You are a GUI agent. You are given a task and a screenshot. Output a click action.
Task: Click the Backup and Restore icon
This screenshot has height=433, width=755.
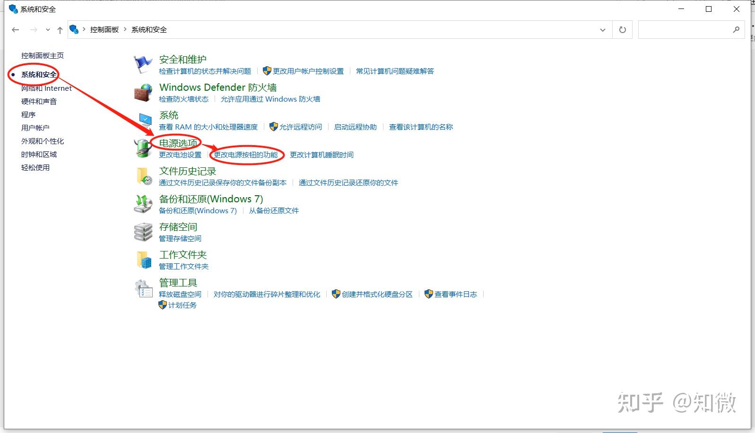click(x=143, y=204)
